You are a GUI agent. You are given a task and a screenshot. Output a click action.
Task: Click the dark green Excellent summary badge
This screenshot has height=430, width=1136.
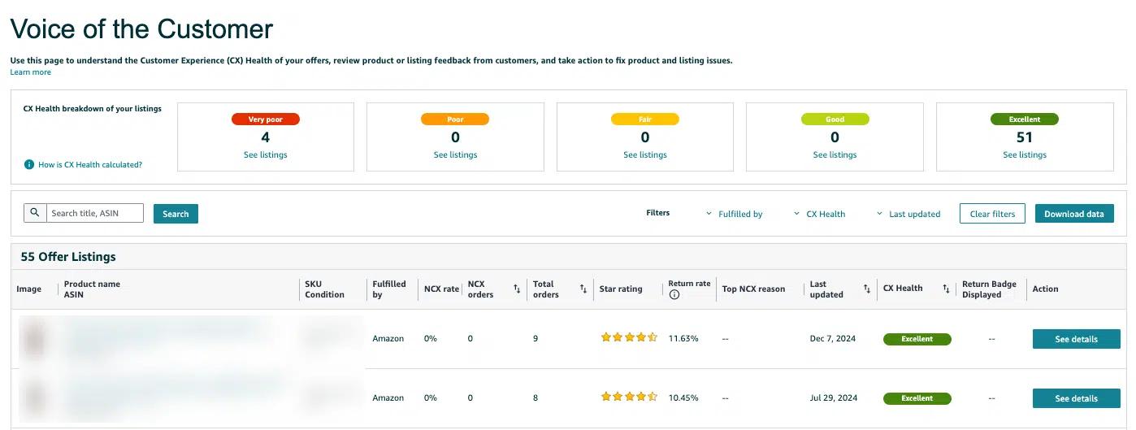pos(1025,119)
